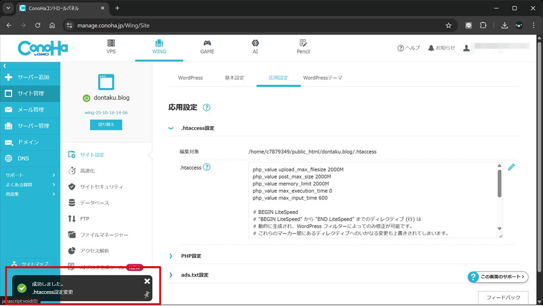Collapse the left sidebar arrow
The width and height of the screenshot is (543, 306).
click(4, 65)
